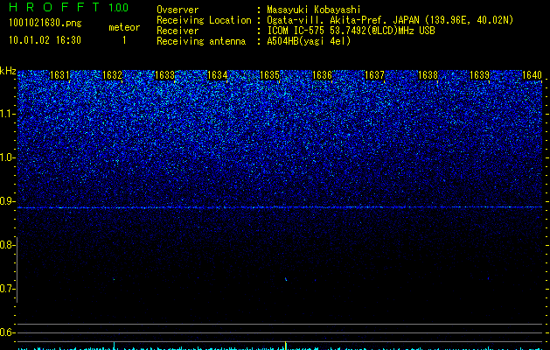Viewport: 550px width, 350px height.
Task: Click the 1635 time marker
Action: pyautogui.click(x=269, y=75)
